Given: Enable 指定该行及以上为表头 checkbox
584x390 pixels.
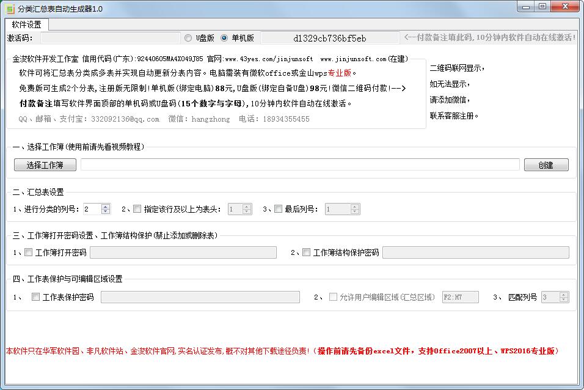Looking at the screenshot, I should pyautogui.click(x=137, y=209).
